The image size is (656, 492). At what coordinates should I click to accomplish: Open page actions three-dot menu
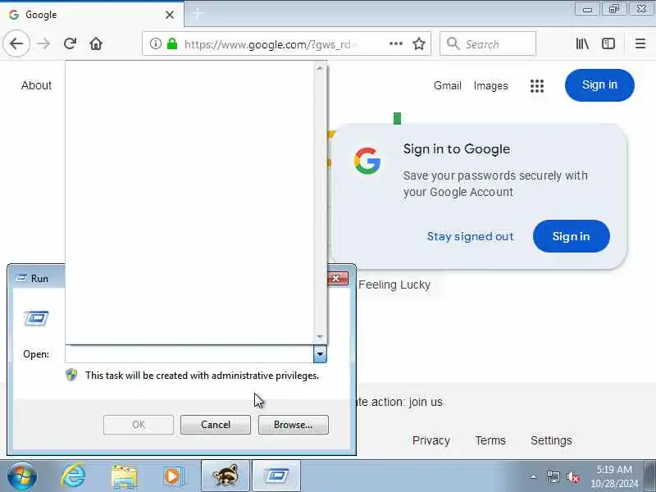coord(396,43)
